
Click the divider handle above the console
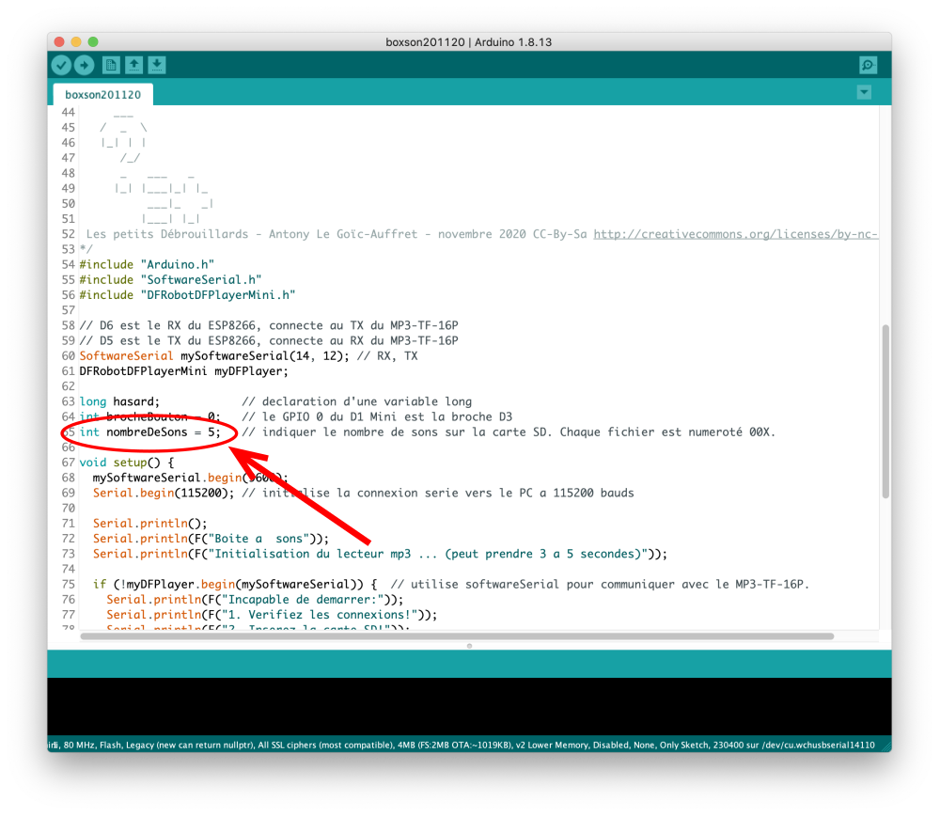pyautogui.click(x=469, y=646)
